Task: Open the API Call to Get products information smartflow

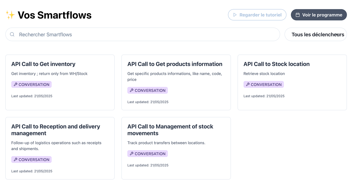Action: [176, 82]
